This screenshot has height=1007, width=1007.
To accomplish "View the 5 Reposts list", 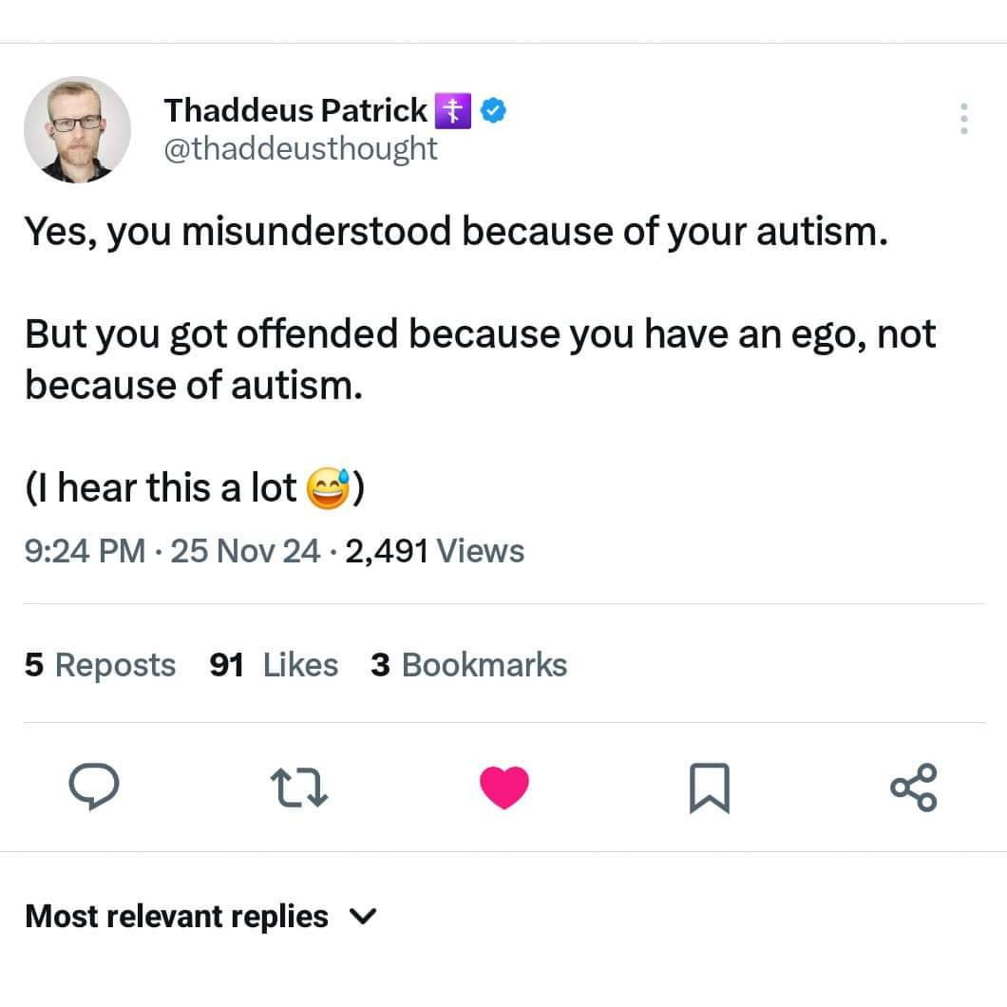I will pyautogui.click(x=100, y=665).
